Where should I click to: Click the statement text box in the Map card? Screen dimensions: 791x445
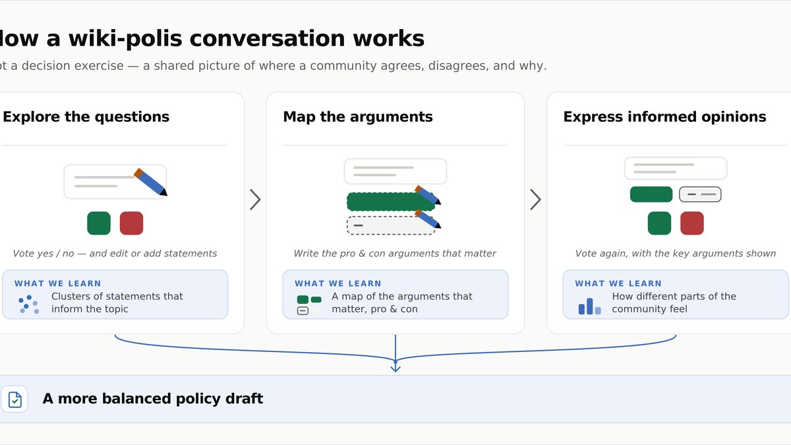coord(395,171)
